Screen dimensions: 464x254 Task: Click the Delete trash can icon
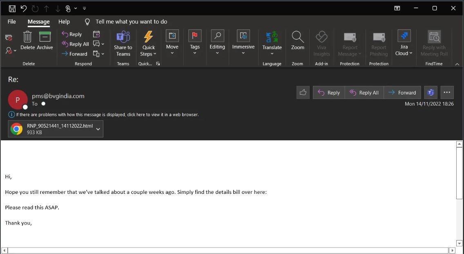click(x=27, y=38)
